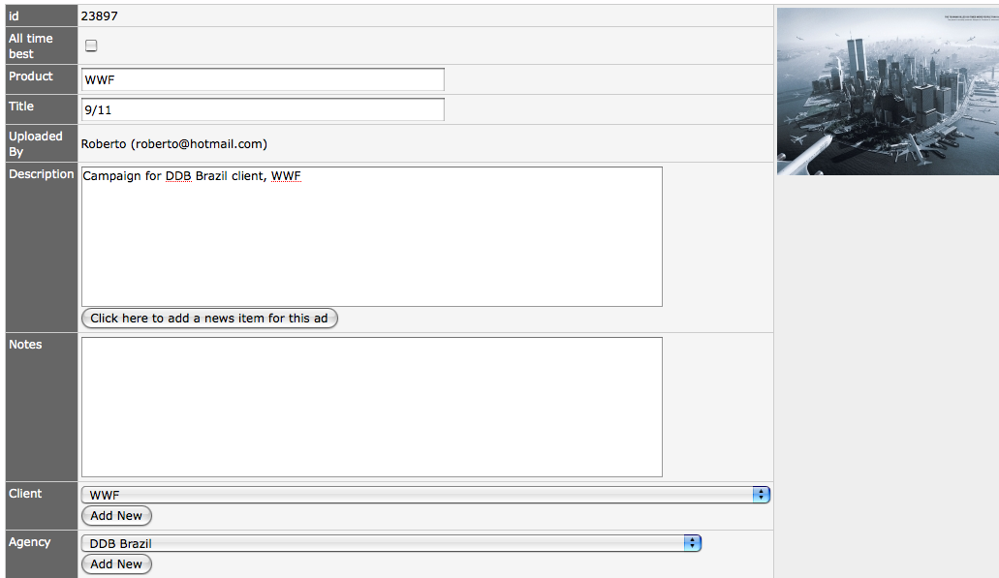The width and height of the screenshot is (999, 578).
Task: Click inside the Description text area
Action: (372, 237)
